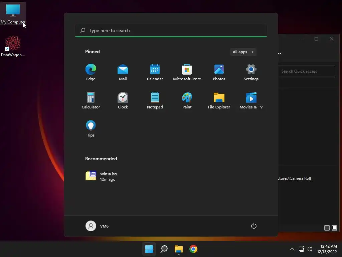Open Settings from pinned apps
Image resolution: width=342 pixels, height=257 pixels.
(x=251, y=72)
